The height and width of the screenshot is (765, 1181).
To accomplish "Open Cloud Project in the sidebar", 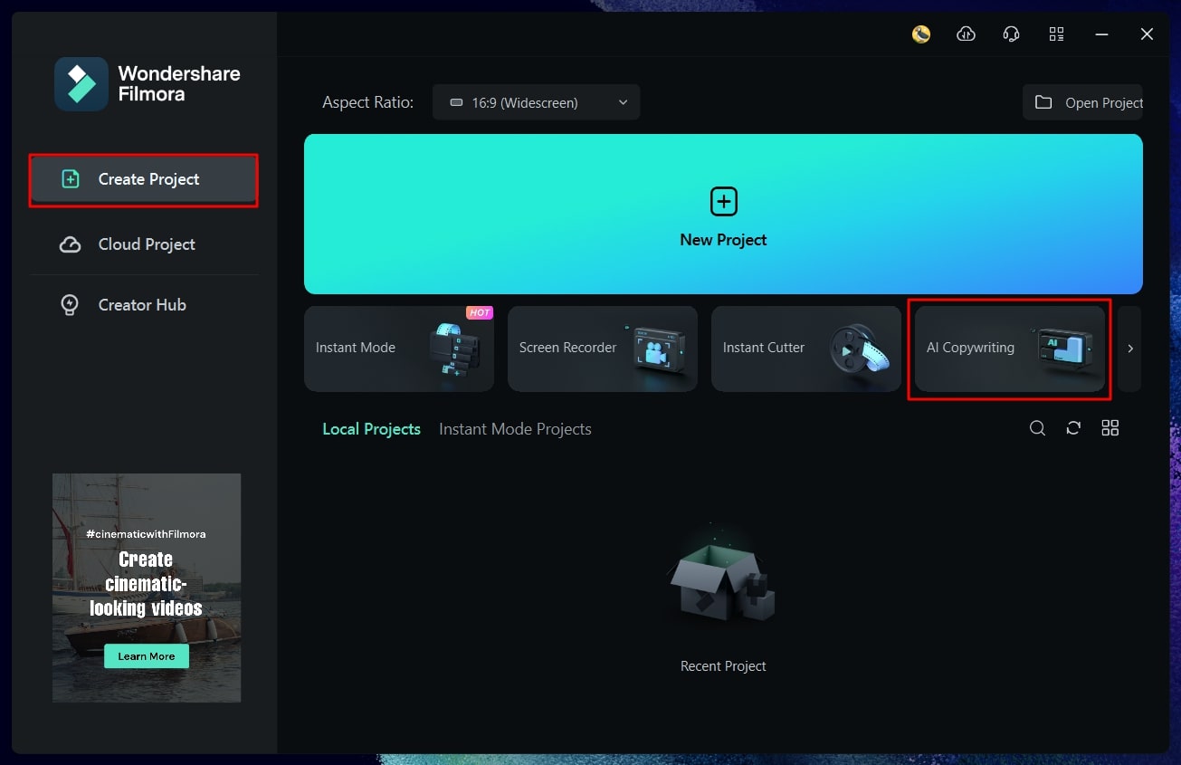I will click(x=144, y=244).
